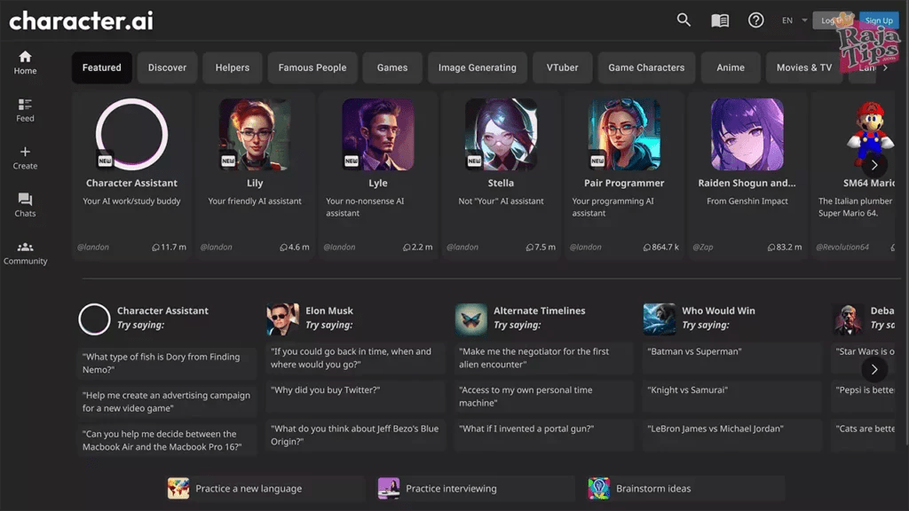The image size is (909, 511).
Task: Try "Batman vs Superman" prompt
Action: click(731, 358)
